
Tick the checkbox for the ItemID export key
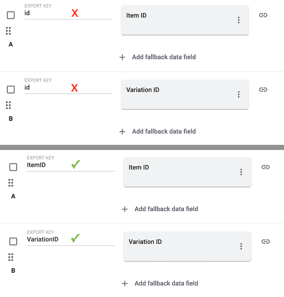(x=13, y=167)
